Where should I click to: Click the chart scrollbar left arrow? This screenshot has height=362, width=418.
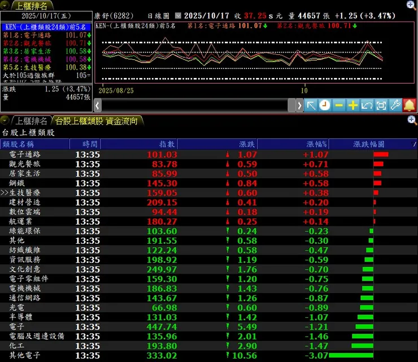tap(98, 105)
